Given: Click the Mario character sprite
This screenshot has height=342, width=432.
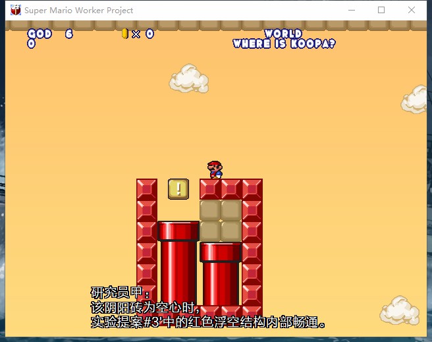Looking at the screenshot, I should click(x=215, y=170).
